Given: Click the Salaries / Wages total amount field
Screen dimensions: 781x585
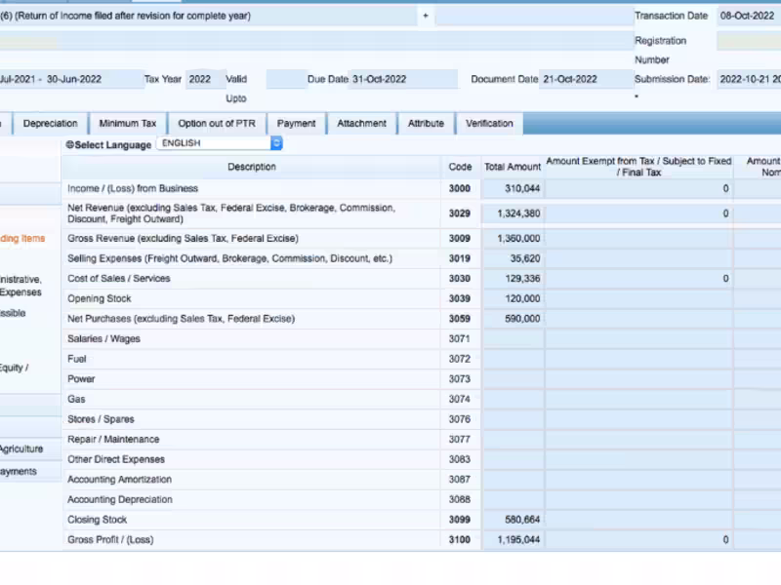Looking at the screenshot, I should coord(513,338).
